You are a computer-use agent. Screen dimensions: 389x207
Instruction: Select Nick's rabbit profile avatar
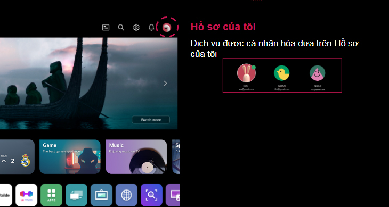tap(246, 73)
